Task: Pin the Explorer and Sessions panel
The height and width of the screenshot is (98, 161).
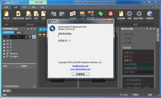Action: (x=32, y=29)
